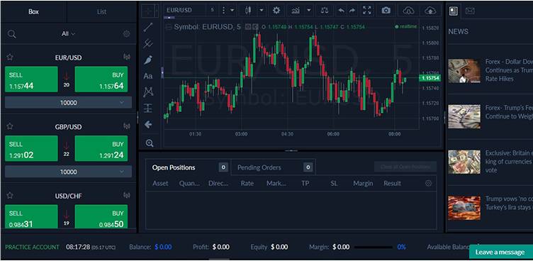Open the Trump vows Turkey lira headline

pyautogui.click(x=509, y=203)
